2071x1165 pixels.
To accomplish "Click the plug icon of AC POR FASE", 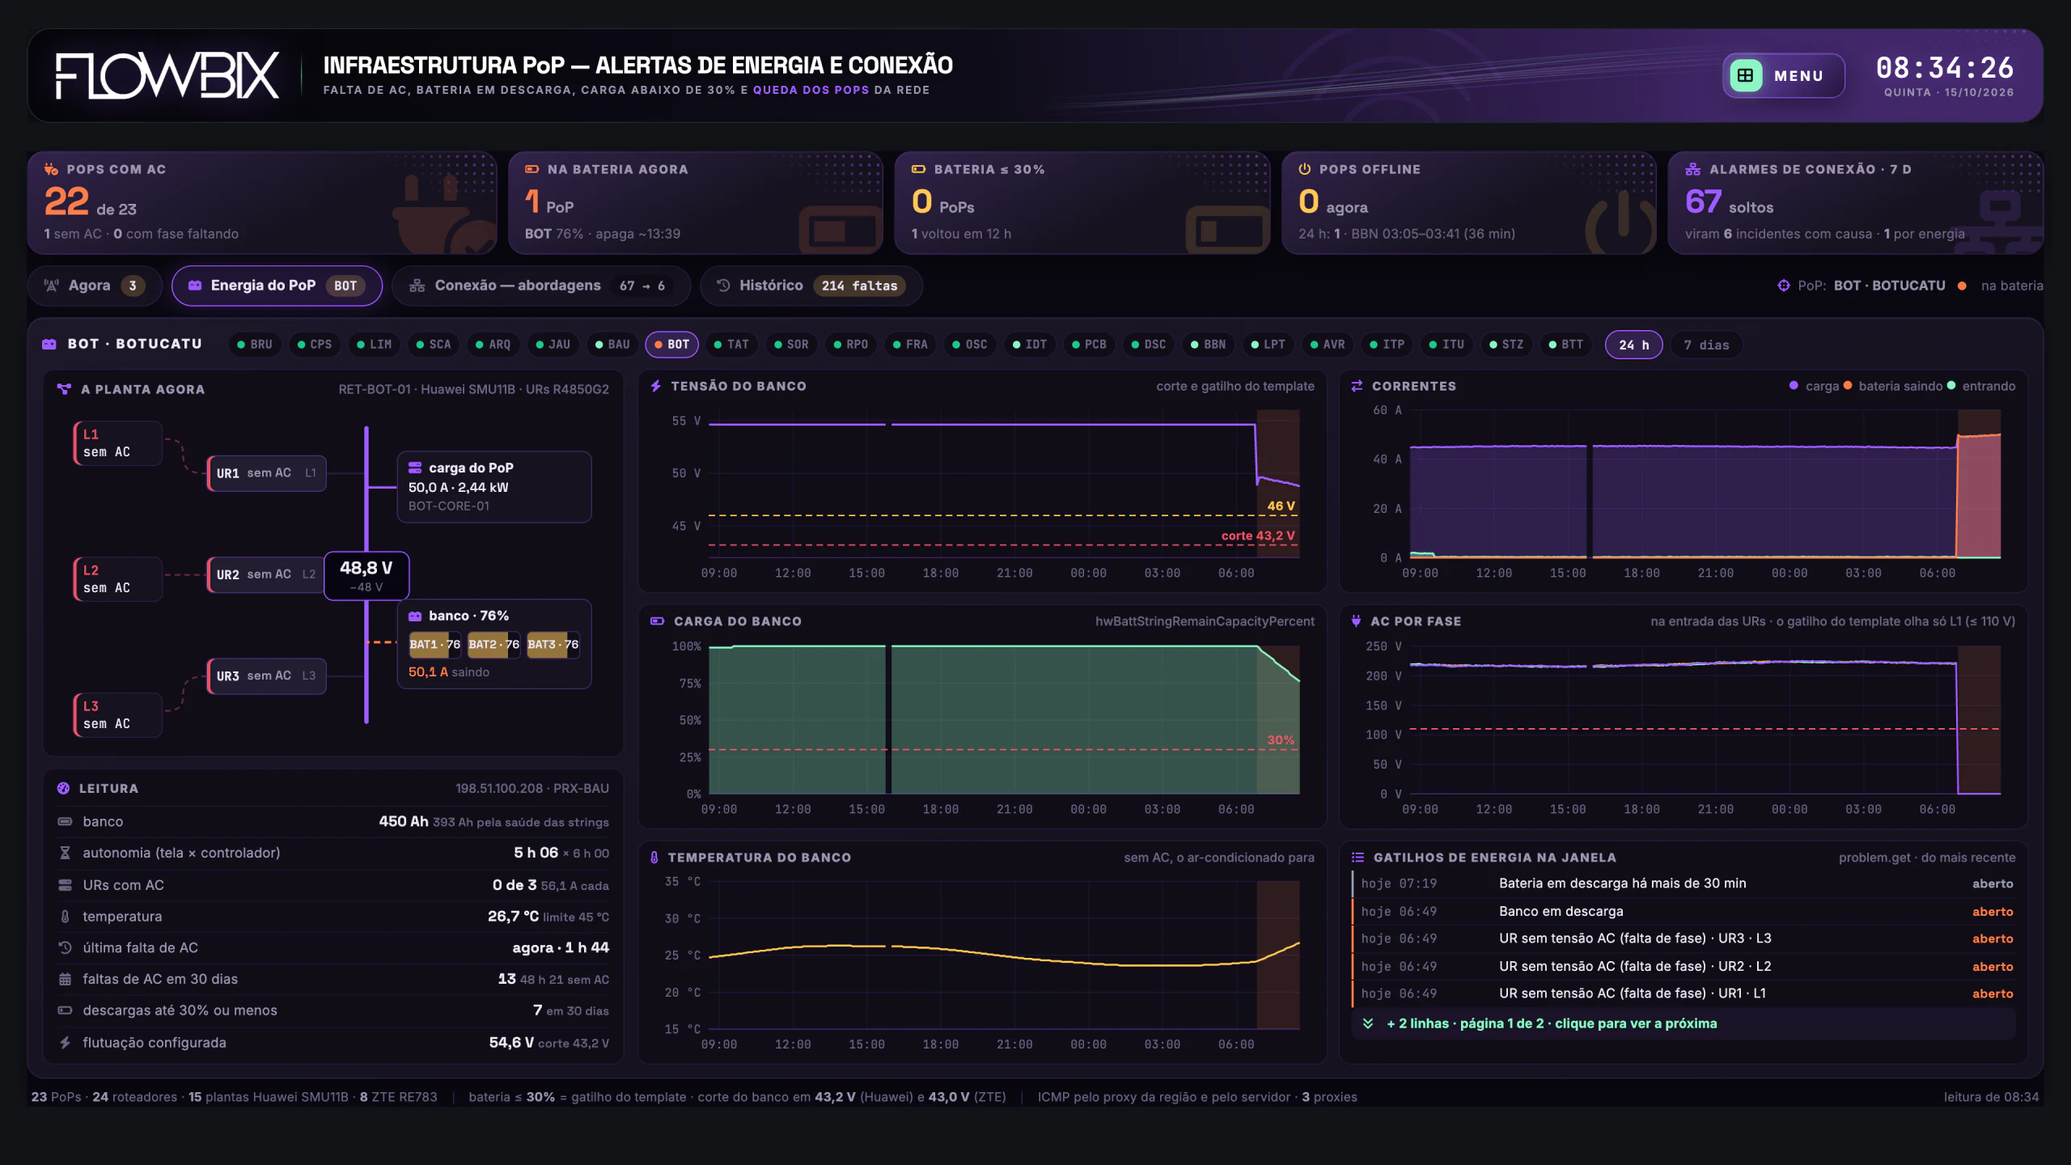I will click(x=1356, y=621).
